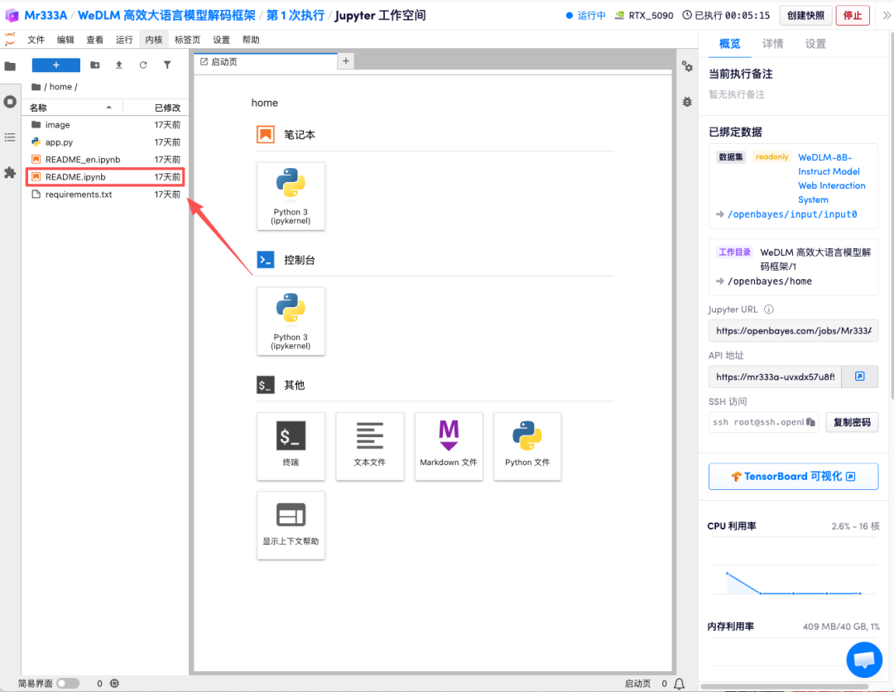The width and height of the screenshot is (894, 692).
Task: Launch a Python 3 notebook
Action: [291, 196]
